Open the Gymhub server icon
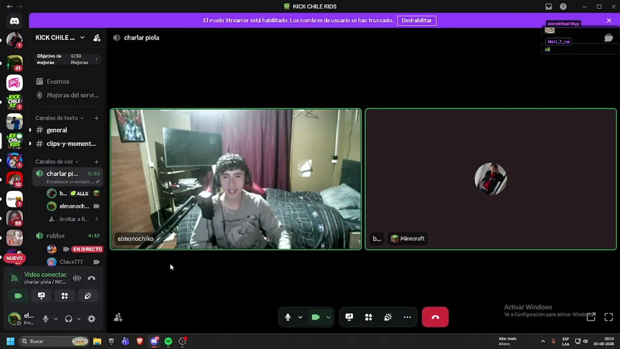Image resolution: width=620 pixels, height=349 pixels. [15, 199]
